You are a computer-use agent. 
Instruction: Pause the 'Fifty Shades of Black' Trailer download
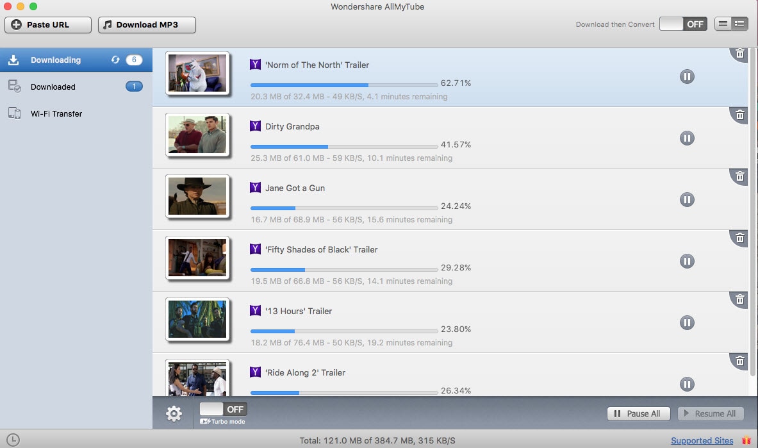(x=687, y=261)
